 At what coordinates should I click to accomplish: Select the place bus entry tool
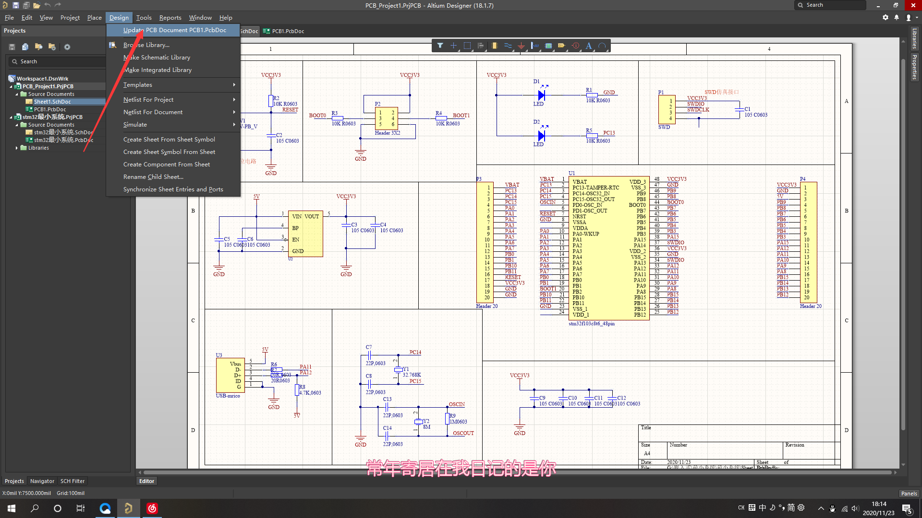pos(535,46)
